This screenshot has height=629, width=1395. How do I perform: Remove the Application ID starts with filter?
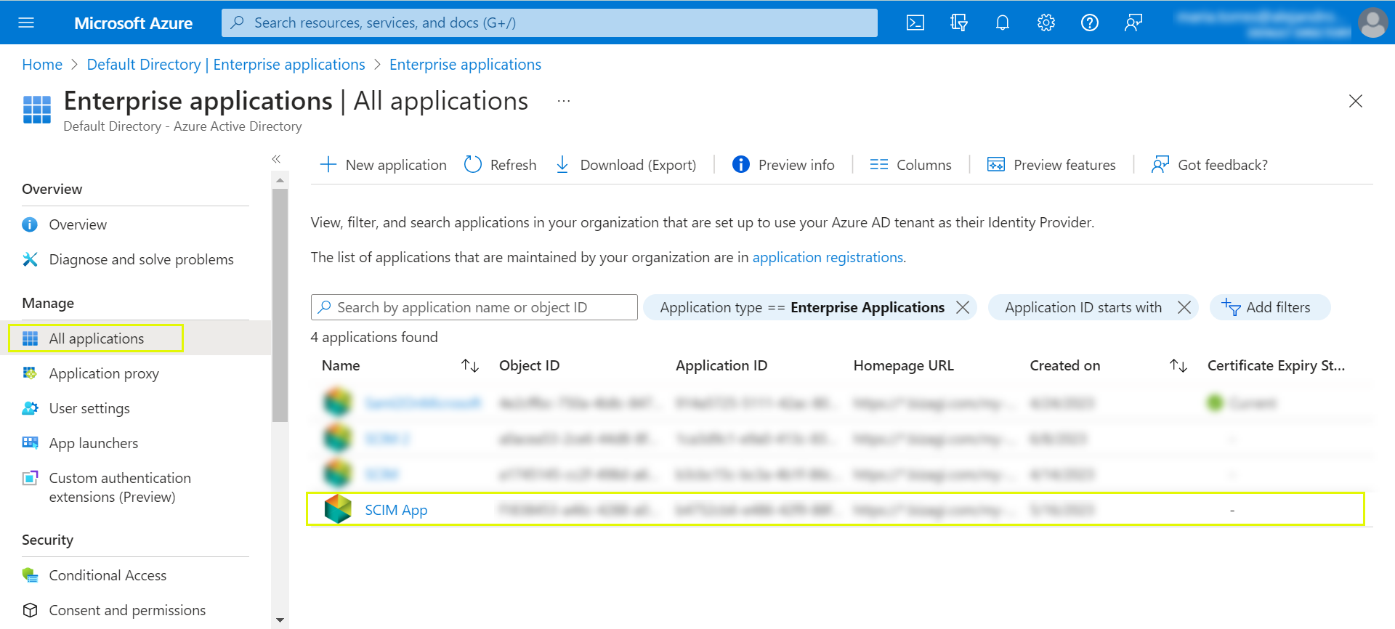point(1184,307)
